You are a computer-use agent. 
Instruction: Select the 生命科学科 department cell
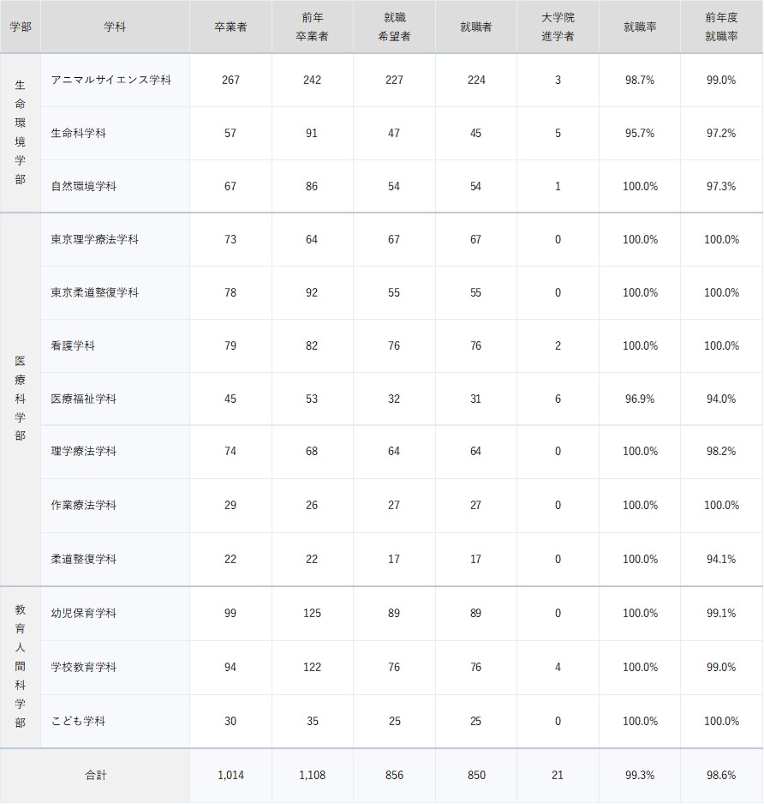(79, 133)
